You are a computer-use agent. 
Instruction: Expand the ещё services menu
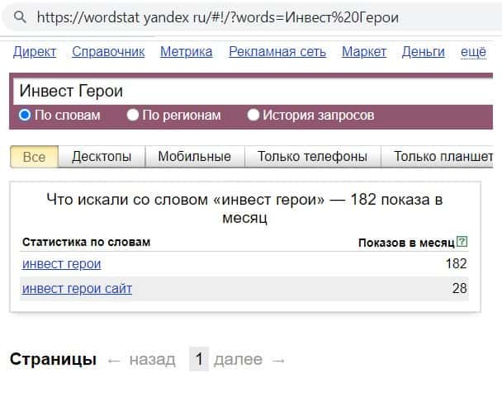tap(473, 52)
